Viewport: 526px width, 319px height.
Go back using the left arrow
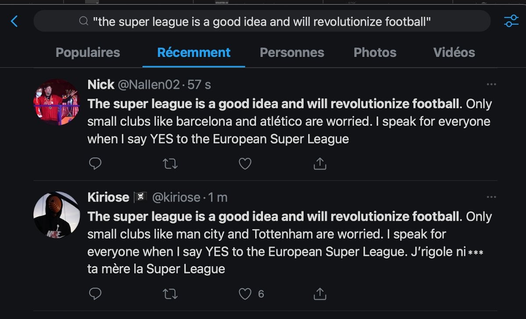click(x=14, y=21)
